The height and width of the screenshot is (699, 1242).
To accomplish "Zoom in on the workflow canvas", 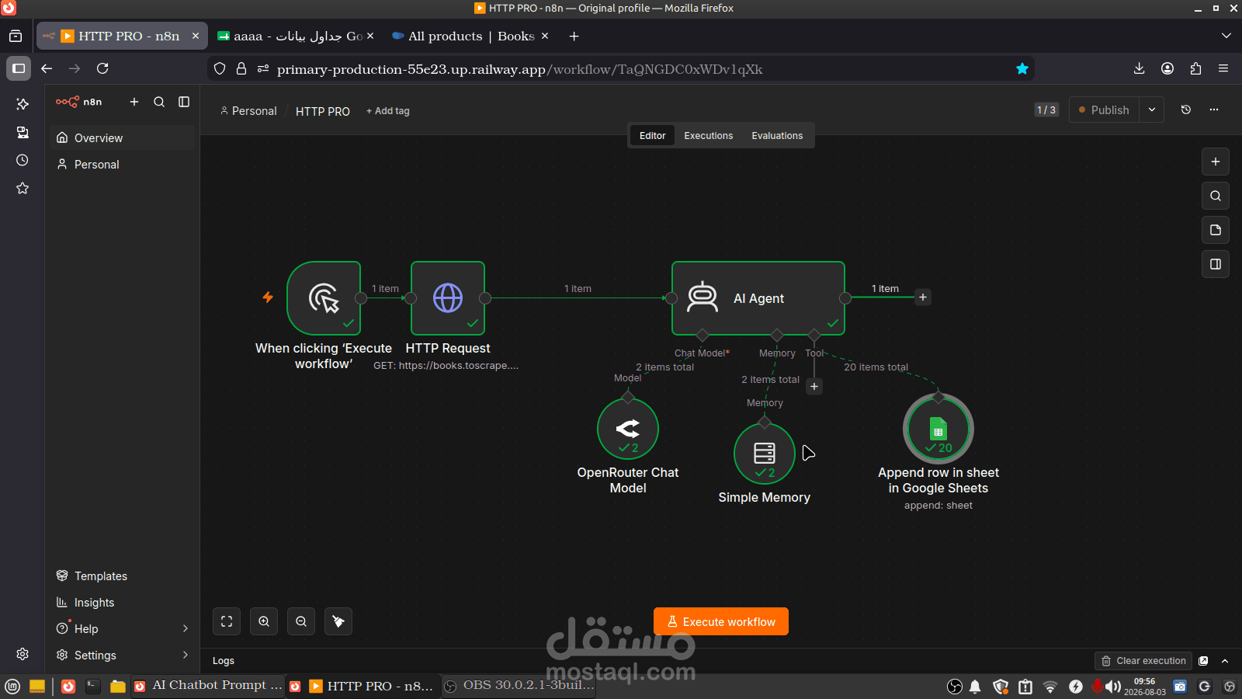I will click(x=264, y=621).
